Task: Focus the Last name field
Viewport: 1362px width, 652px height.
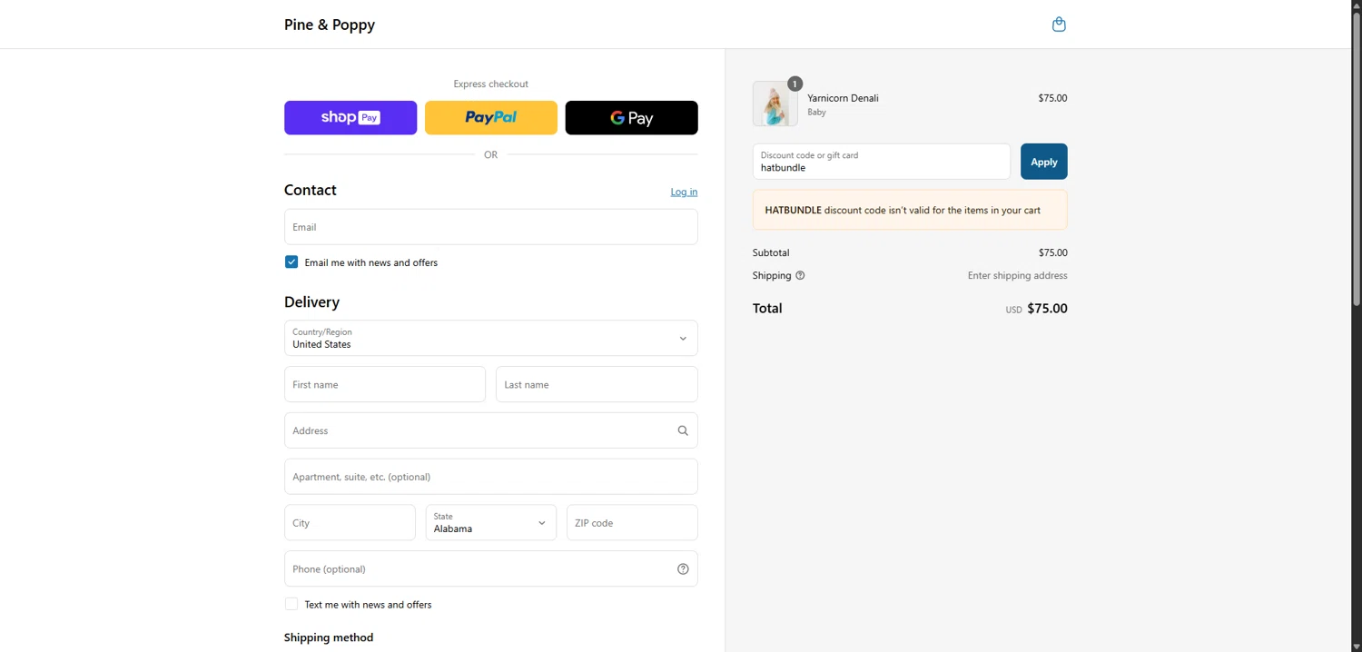Action: click(597, 384)
